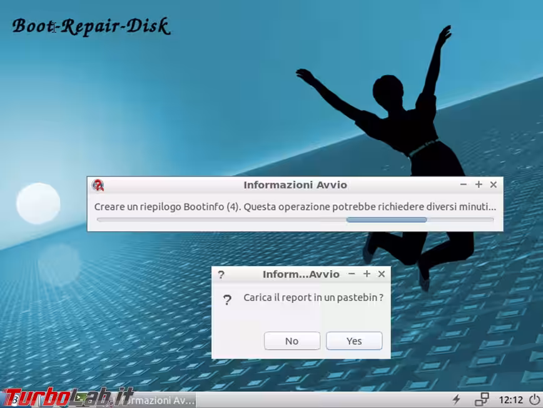543x408 pixels.
Task: Close the large Informazioni Avvio progress window
Action: tap(494, 185)
